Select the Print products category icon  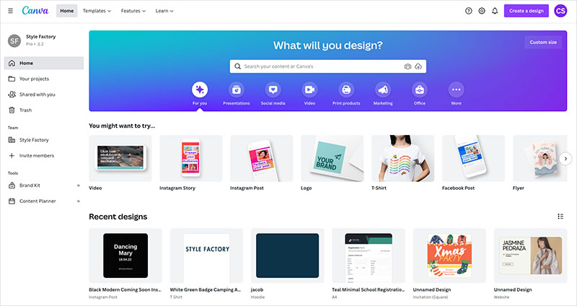346,89
